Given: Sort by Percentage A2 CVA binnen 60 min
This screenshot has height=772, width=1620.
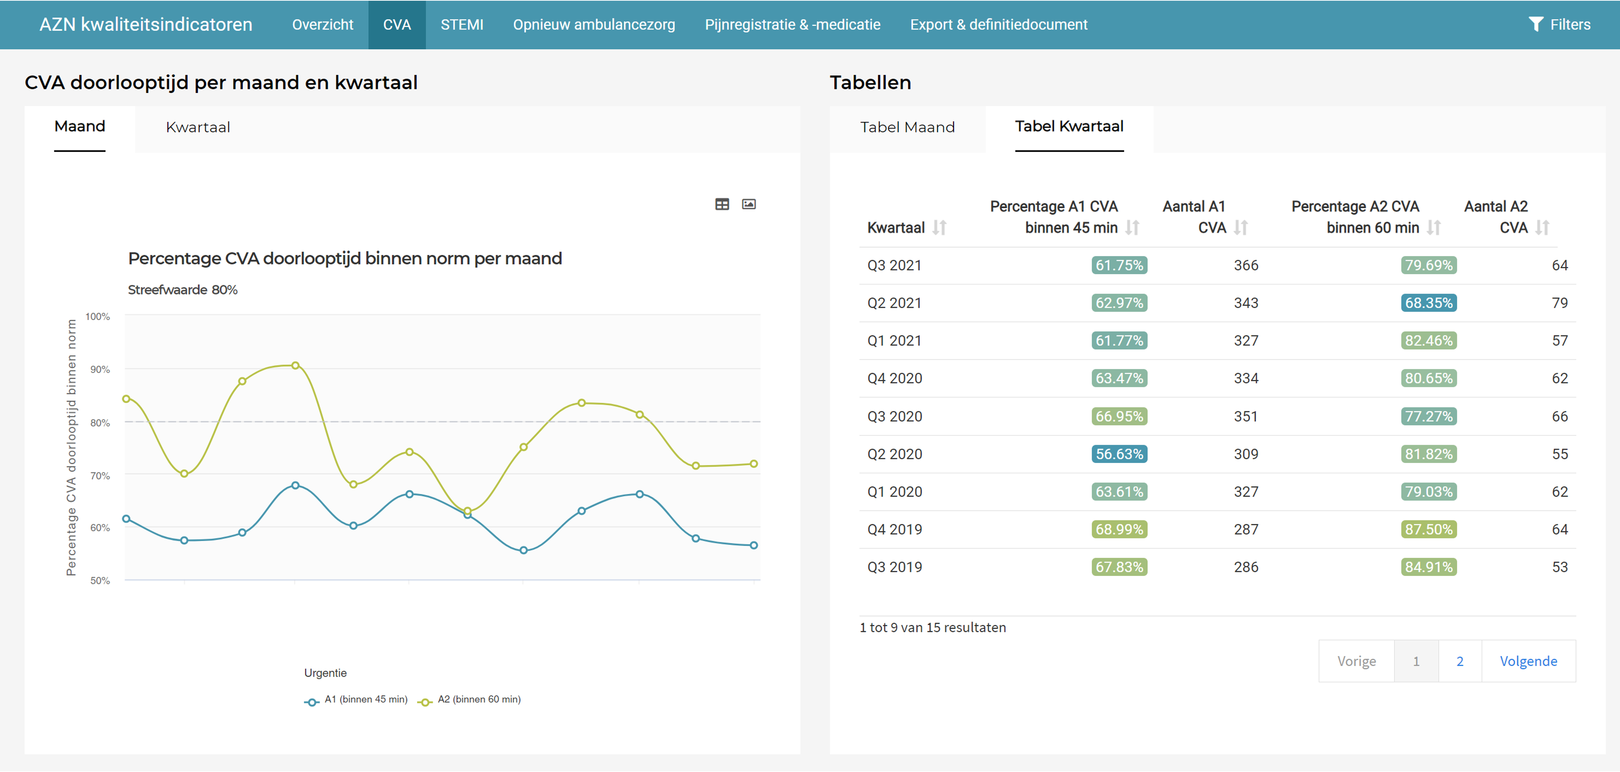Looking at the screenshot, I should (1433, 227).
